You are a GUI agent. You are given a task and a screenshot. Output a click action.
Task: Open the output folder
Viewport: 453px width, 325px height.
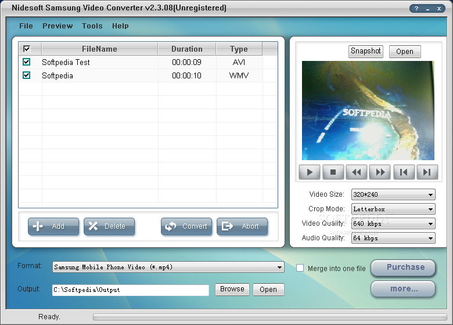coord(268,289)
